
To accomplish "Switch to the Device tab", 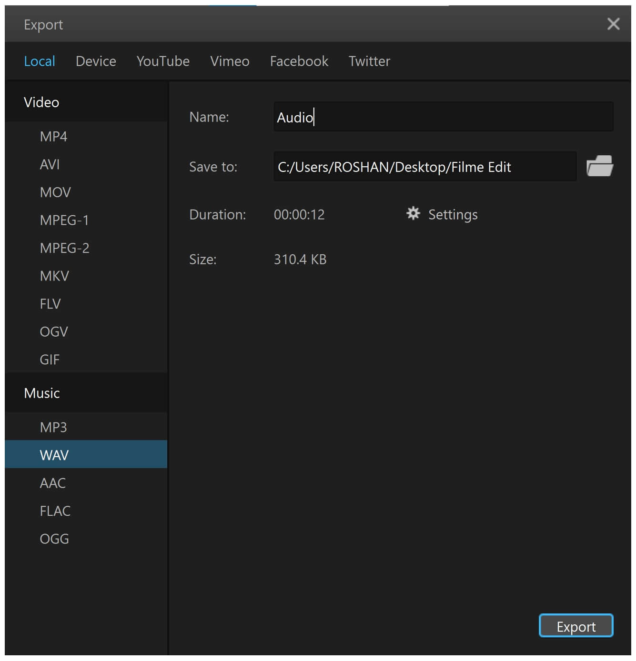I will pyautogui.click(x=96, y=61).
